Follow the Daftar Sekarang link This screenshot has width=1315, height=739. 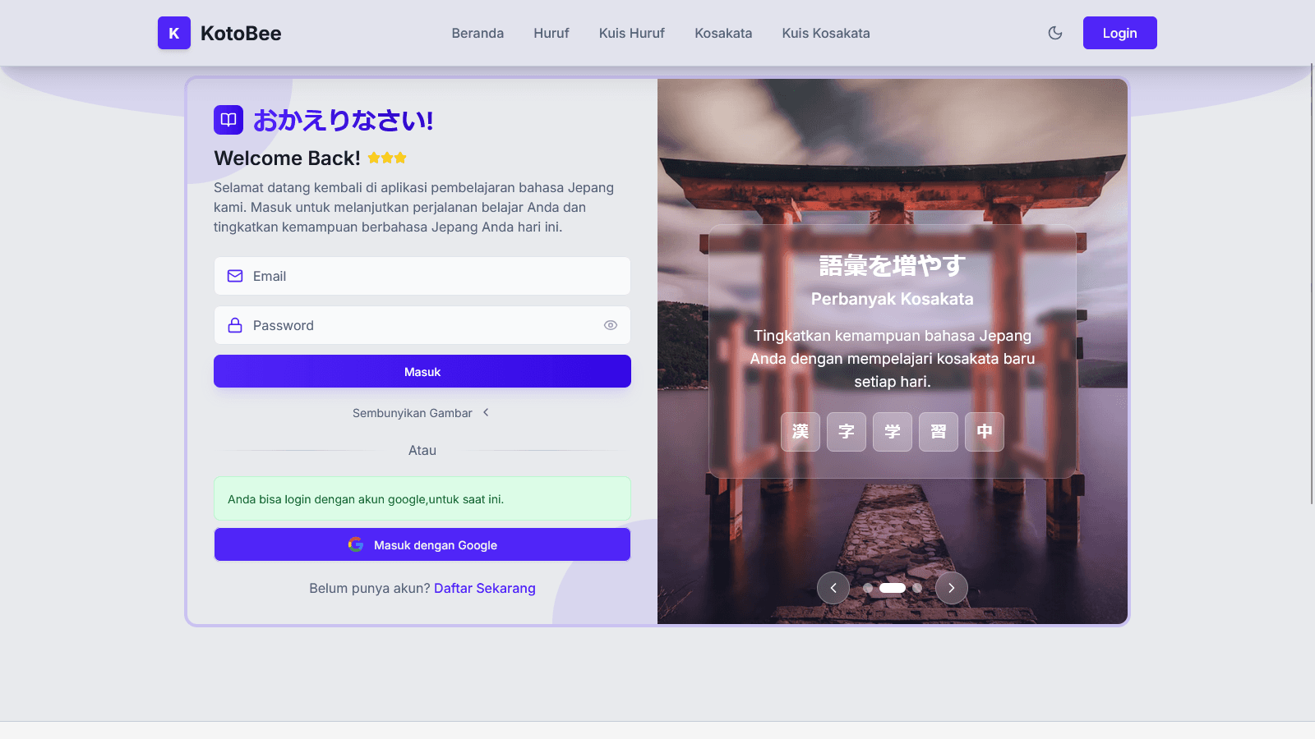tap(485, 588)
